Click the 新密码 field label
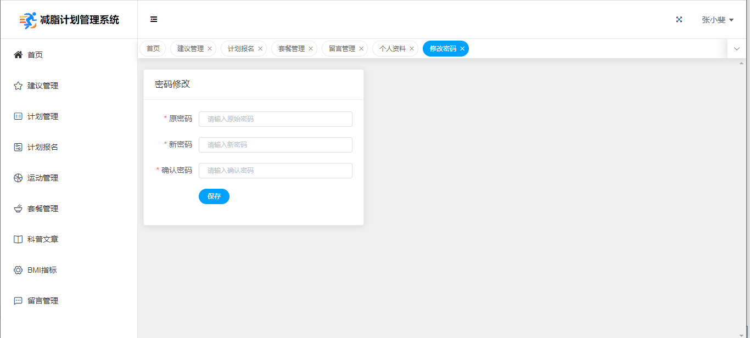Viewport: 750px width, 338px height. click(x=181, y=144)
